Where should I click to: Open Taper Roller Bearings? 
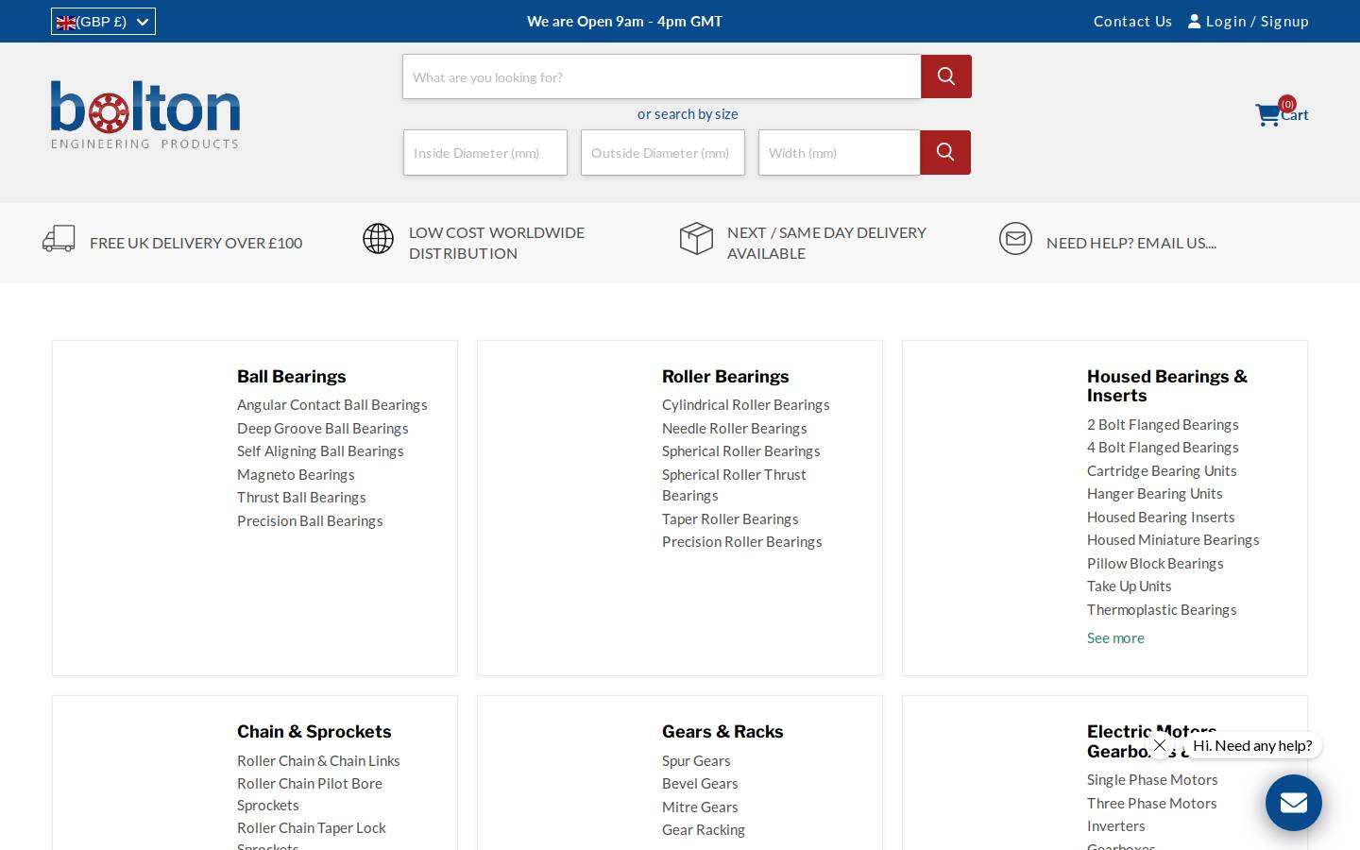[x=730, y=518]
